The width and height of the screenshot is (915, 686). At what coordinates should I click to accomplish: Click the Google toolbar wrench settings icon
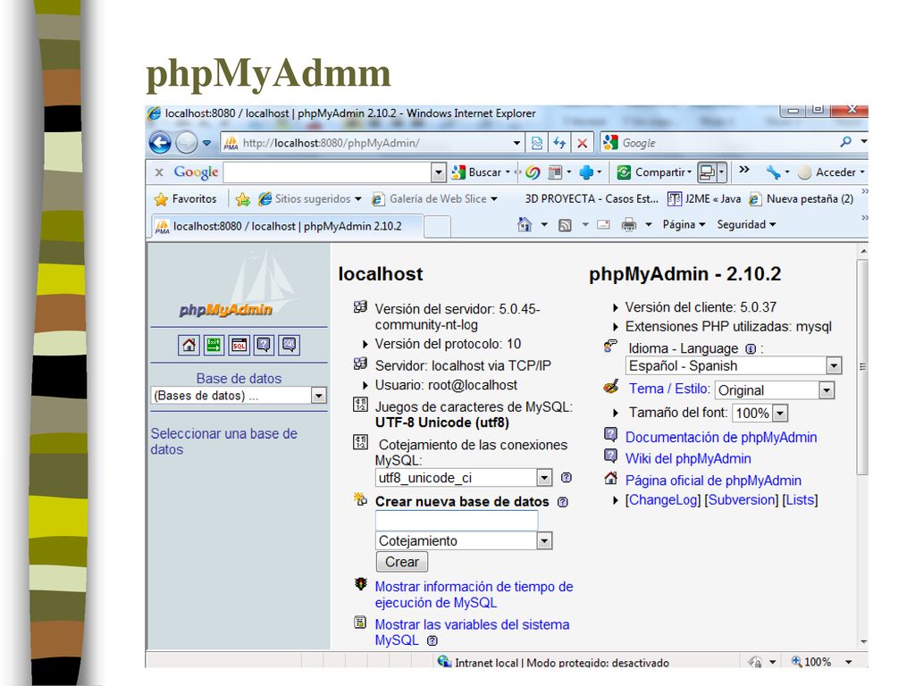[773, 172]
